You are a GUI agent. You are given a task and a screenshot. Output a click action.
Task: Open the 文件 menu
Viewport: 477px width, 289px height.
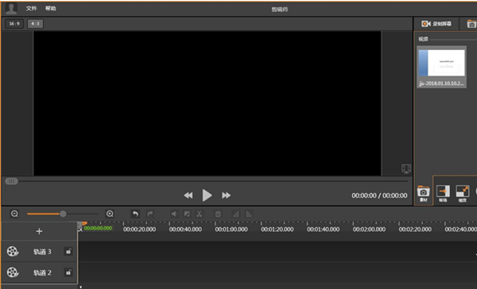click(x=31, y=9)
